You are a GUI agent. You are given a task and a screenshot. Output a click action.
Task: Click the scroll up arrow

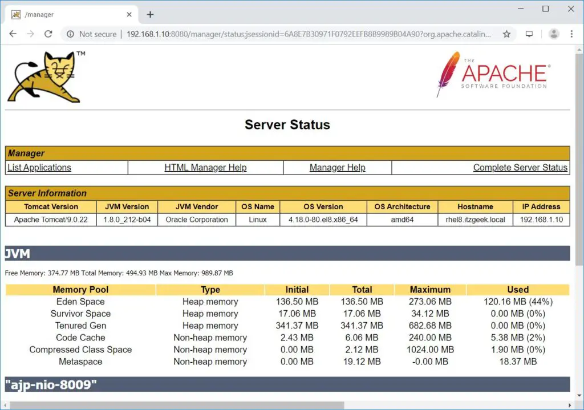click(x=579, y=49)
